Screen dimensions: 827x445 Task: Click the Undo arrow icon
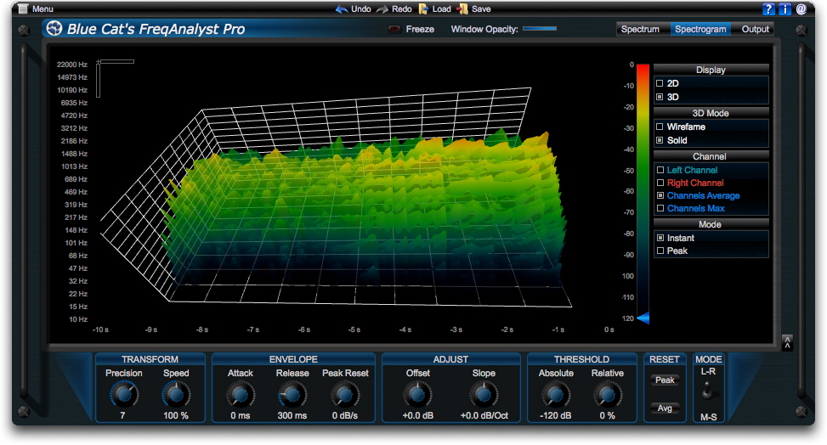click(x=341, y=9)
